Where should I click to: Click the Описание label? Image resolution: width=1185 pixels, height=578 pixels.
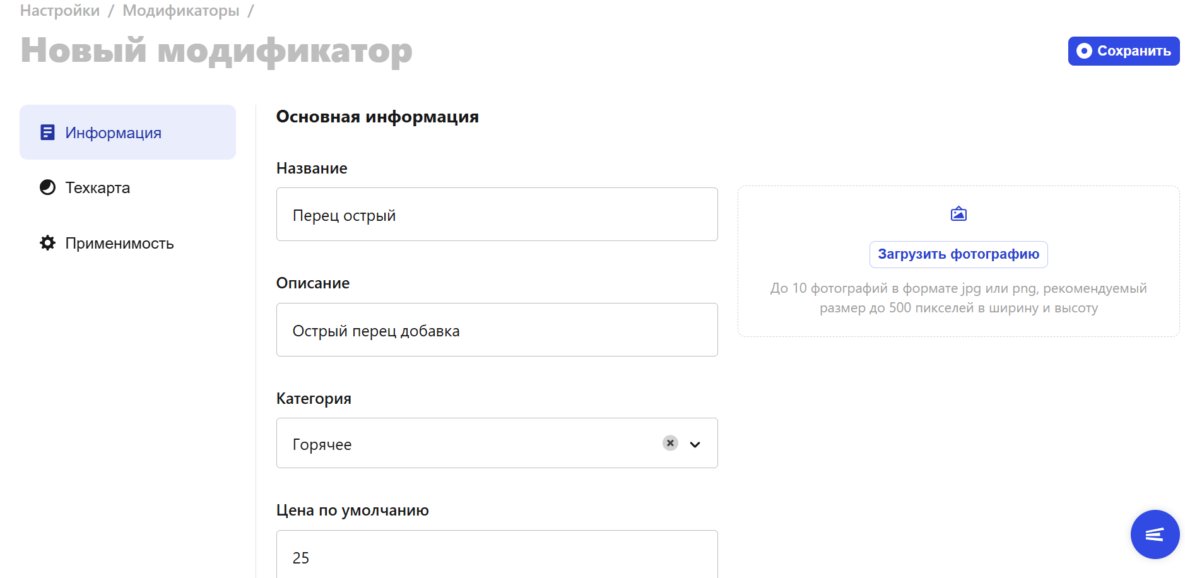(313, 283)
